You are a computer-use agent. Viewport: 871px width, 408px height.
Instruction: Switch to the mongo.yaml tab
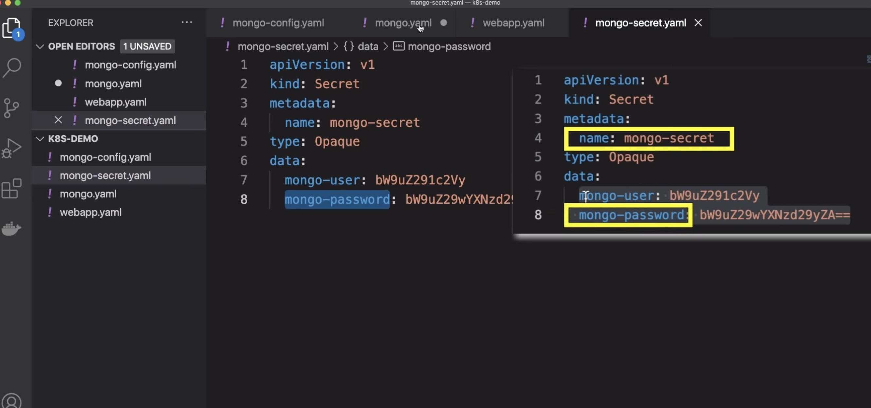click(x=403, y=23)
